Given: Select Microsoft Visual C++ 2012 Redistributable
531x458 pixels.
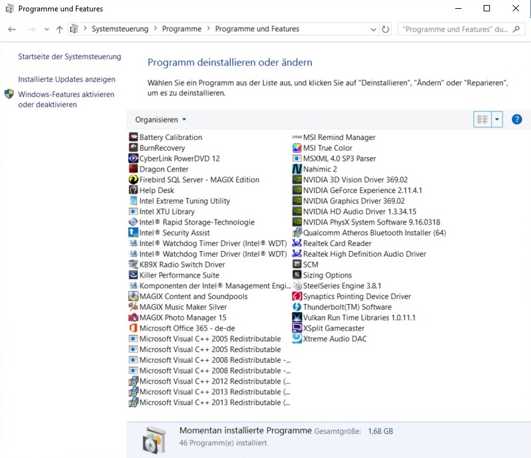Looking at the screenshot, I should 215,381.
